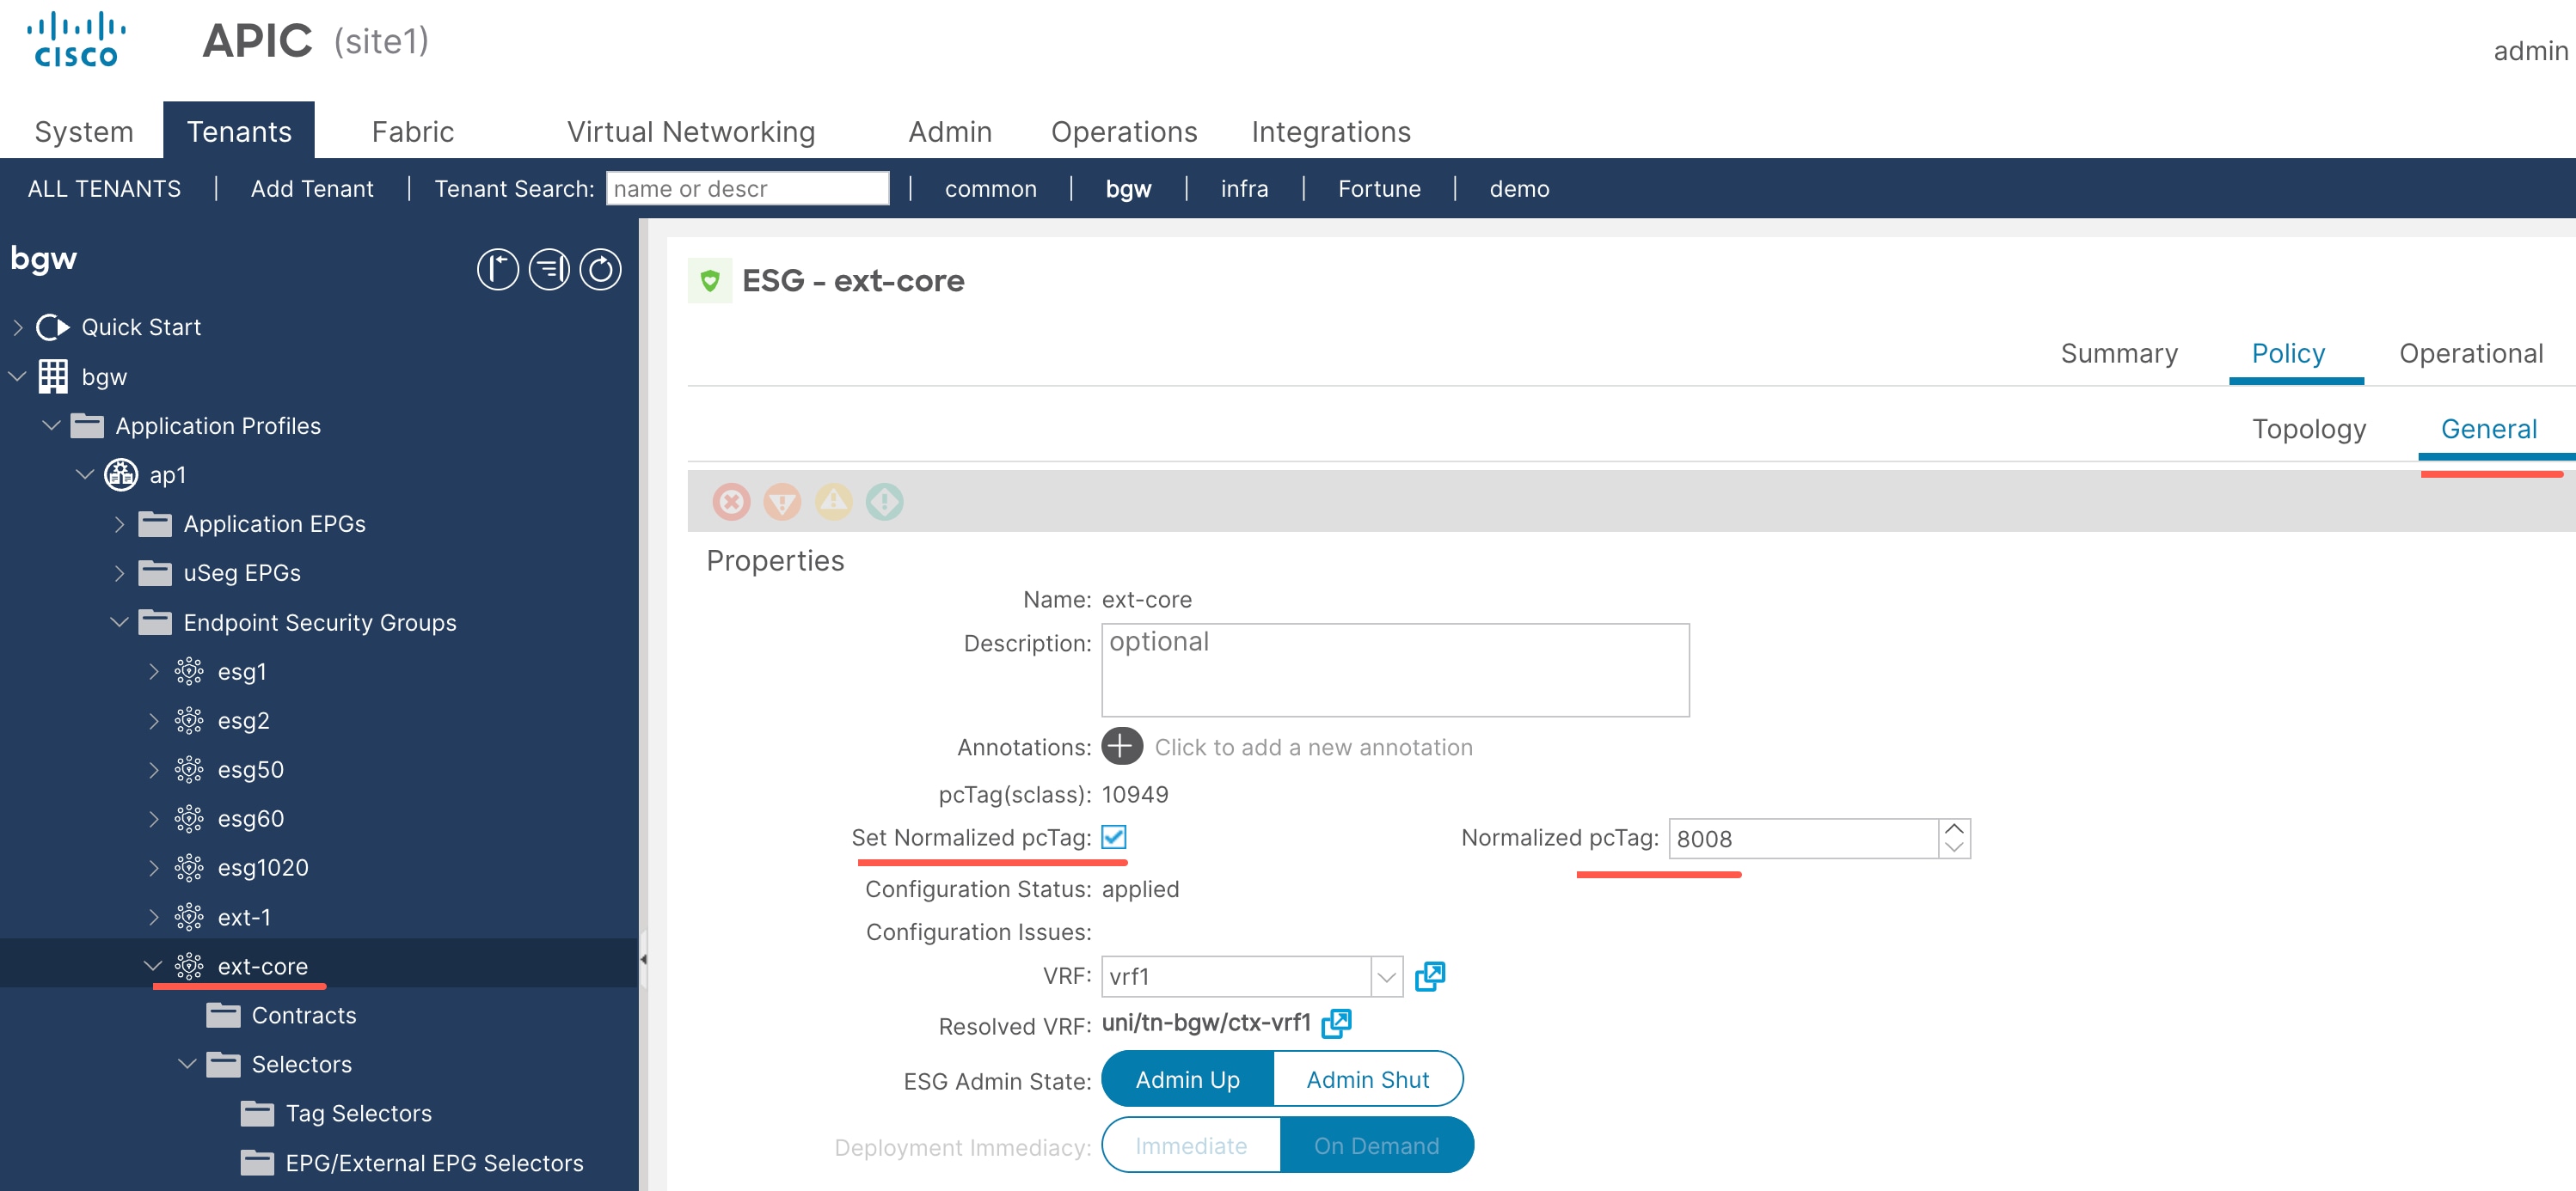2576x1191 pixels.
Task: Toggle the Set Normalized pcTag checkbox
Action: (x=1114, y=837)
